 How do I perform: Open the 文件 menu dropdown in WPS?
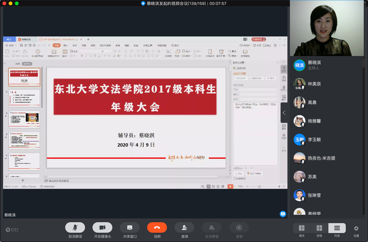click(x=12, y=45)
